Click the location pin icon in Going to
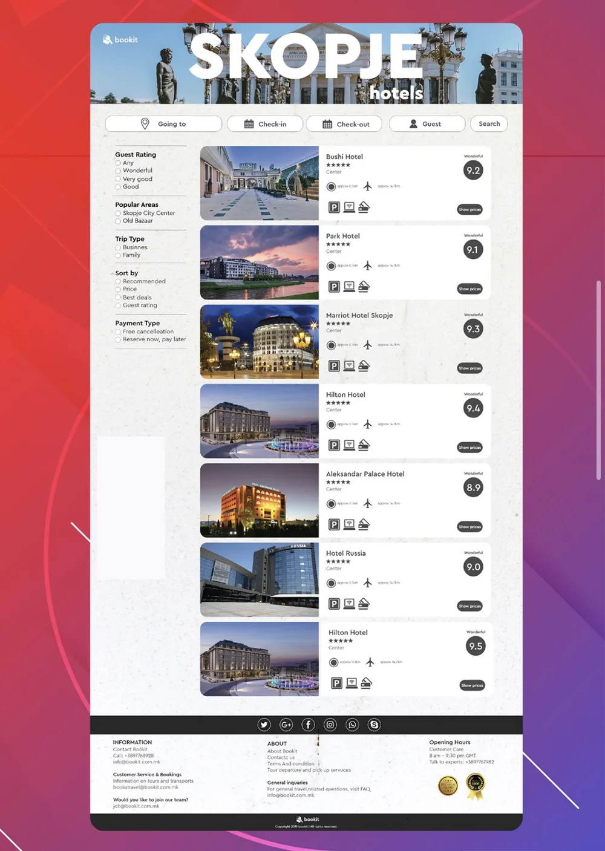 coord(145,123)
